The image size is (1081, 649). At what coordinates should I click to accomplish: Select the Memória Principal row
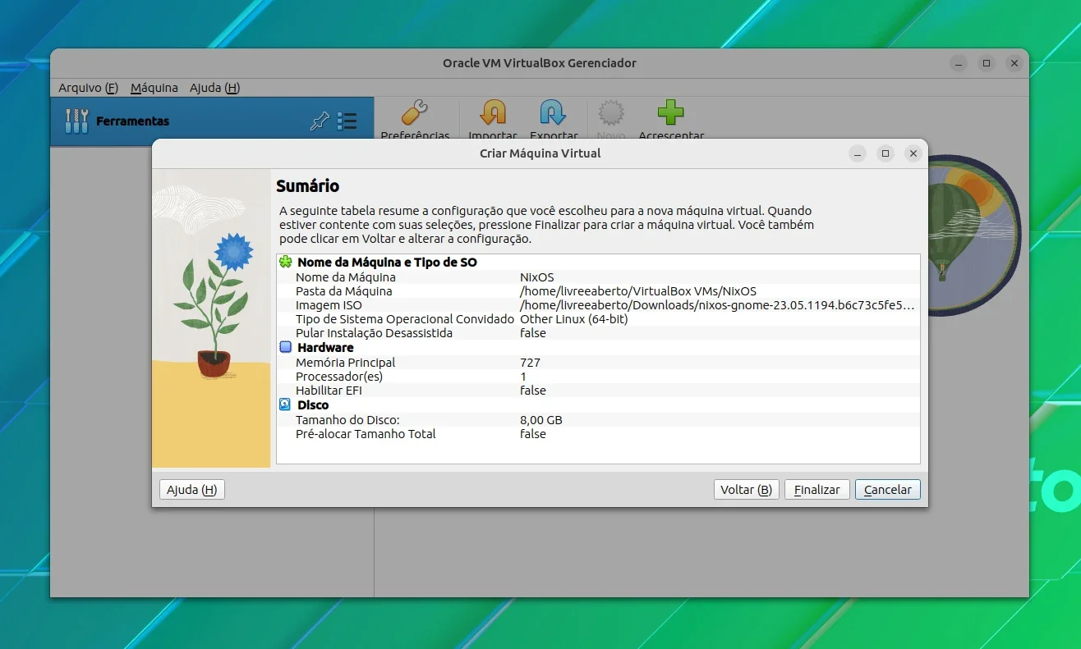click(598, 362)
